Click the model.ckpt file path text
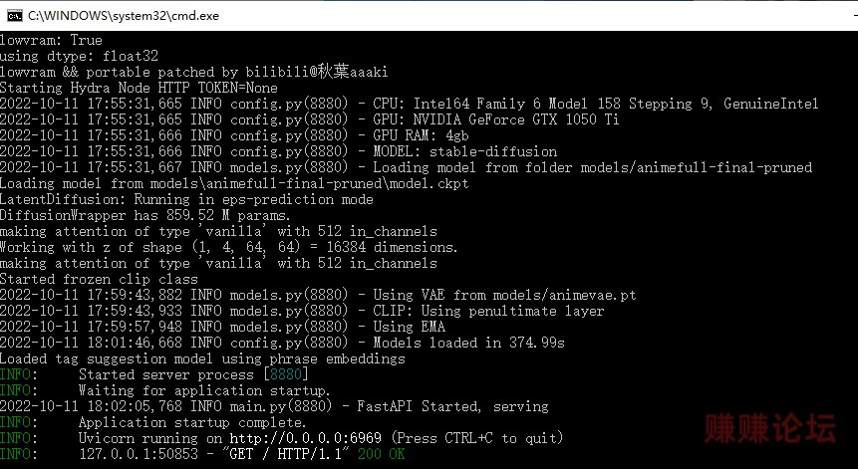This screenshot has width=858, height=469. pyautogui.click(x=310, y=183)
